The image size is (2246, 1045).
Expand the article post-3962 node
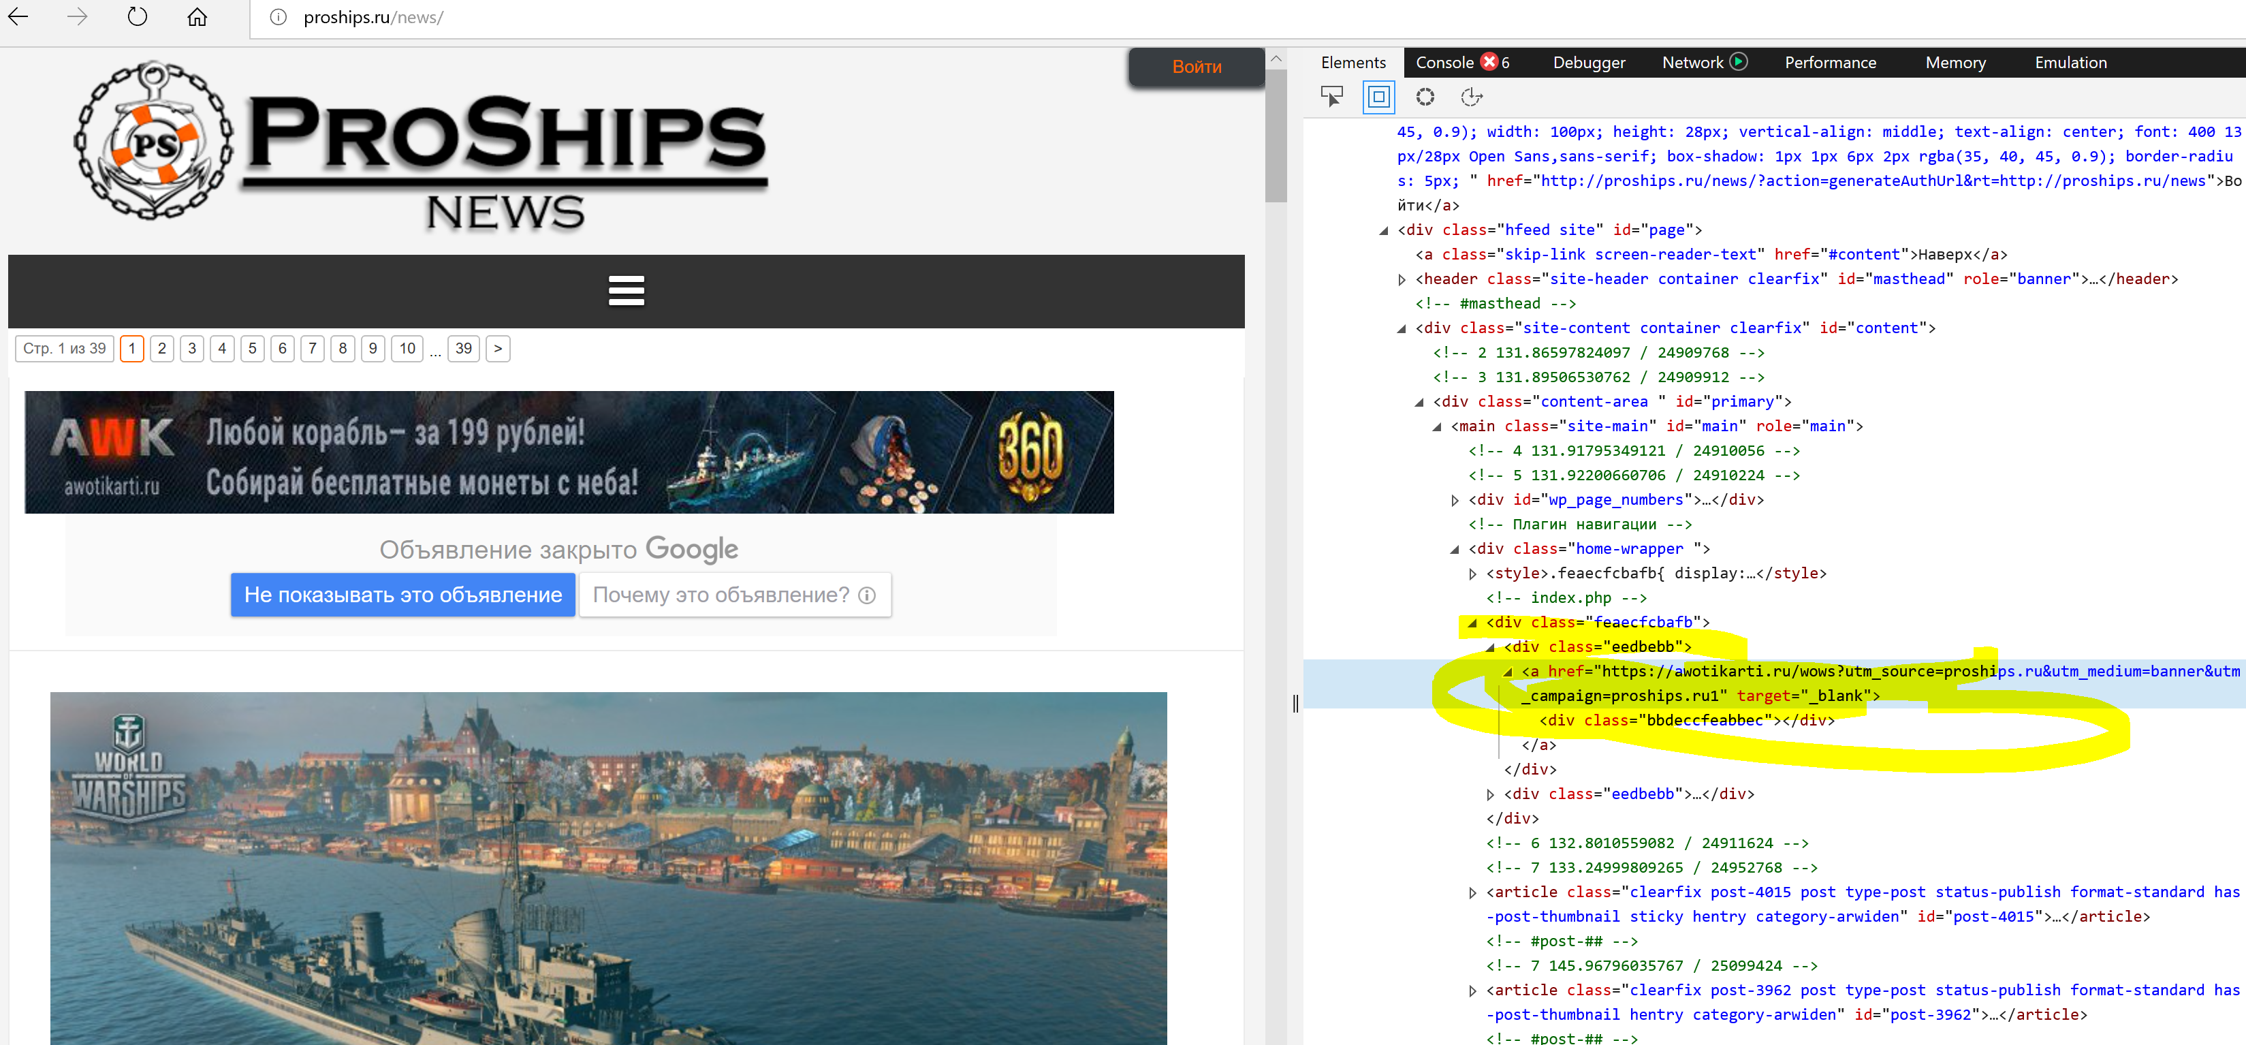coord(1472,991)
